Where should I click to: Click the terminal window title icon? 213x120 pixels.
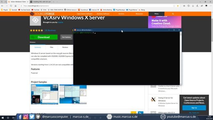click(x=75, y=30)
